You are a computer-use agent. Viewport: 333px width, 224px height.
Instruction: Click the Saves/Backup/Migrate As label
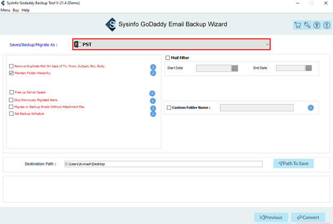(x=33, y=45)
